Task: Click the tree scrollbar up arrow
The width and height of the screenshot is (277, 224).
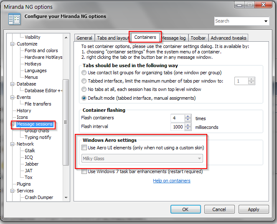Action: point(66,38)
